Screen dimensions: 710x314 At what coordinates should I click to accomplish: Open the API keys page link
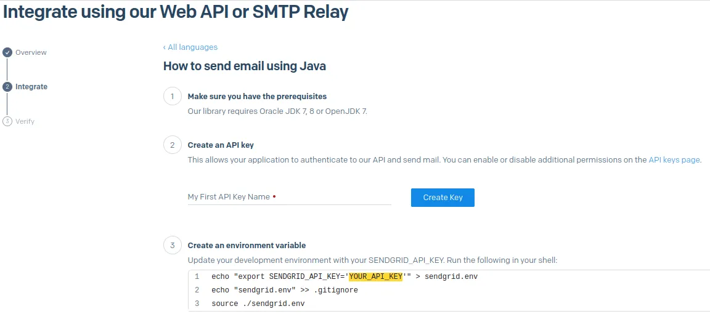point(674,160)
